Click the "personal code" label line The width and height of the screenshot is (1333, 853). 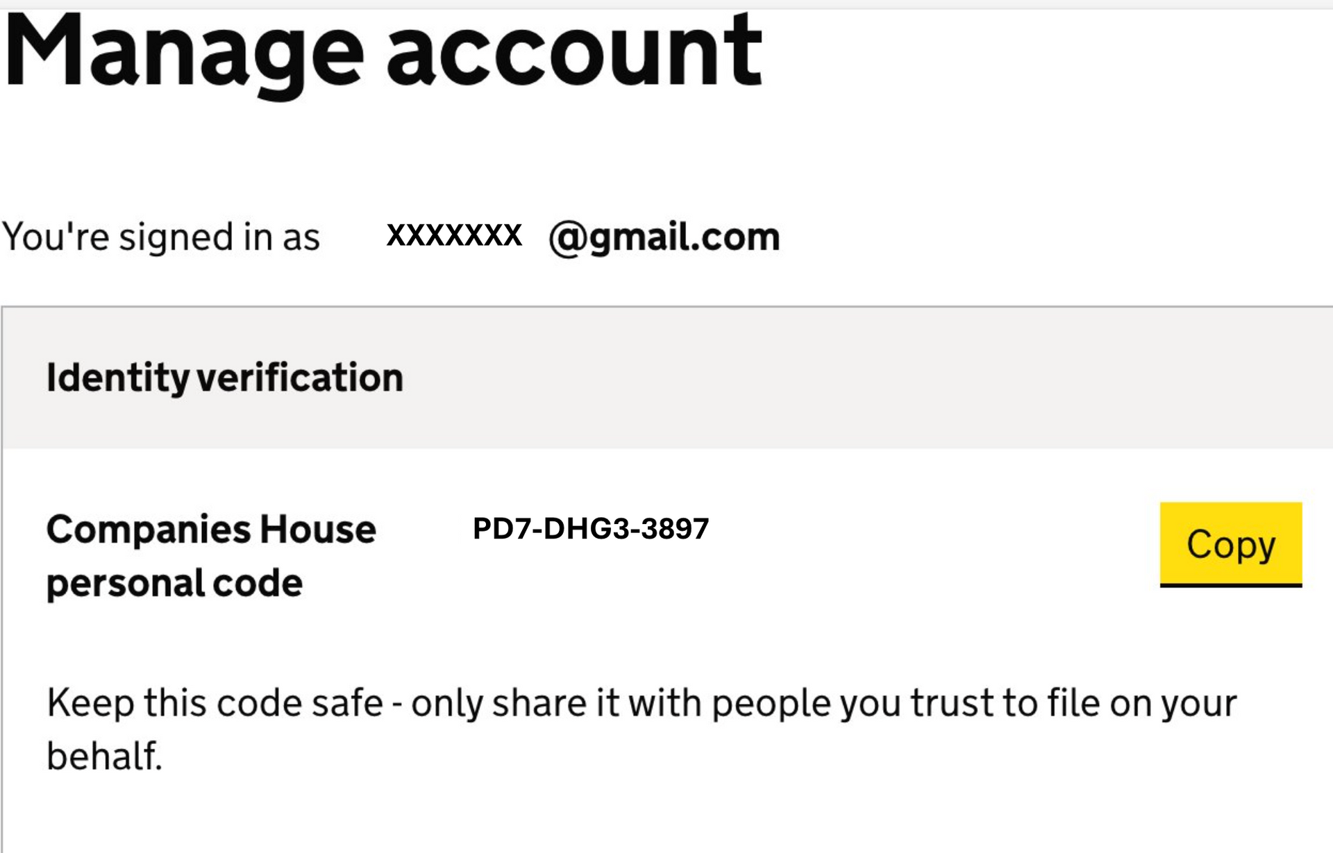[174, 583]
